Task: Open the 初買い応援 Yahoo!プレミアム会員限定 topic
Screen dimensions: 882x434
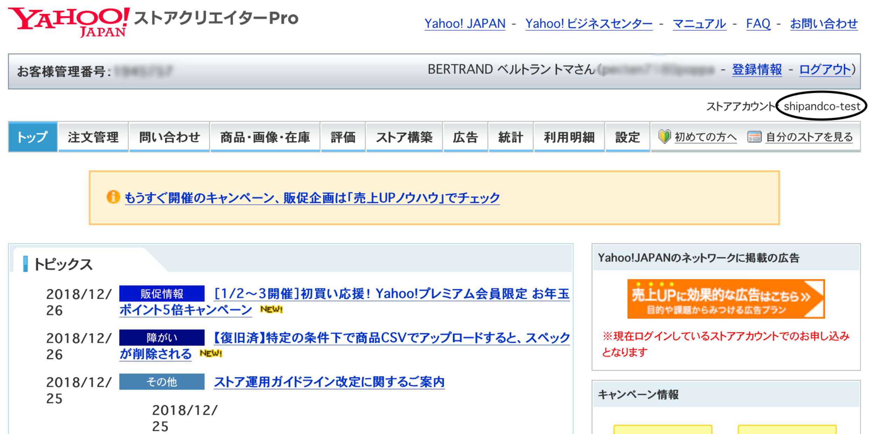Action: coord(392,294)
